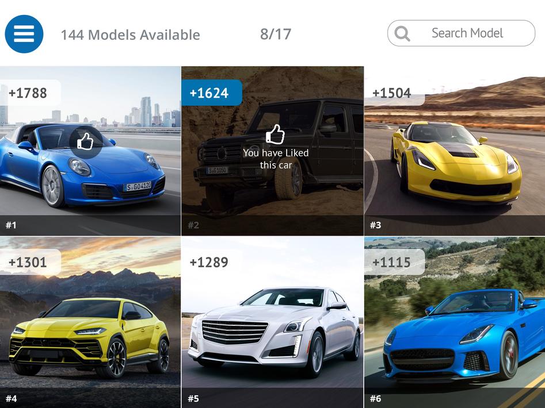
Task: Click "You have Liked this car" text
Action: coord(276,159)
